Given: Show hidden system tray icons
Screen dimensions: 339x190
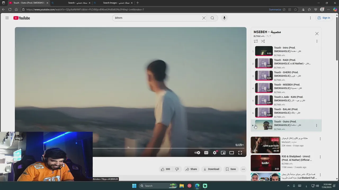Looking at the screenshot, I should click(288, 186).
